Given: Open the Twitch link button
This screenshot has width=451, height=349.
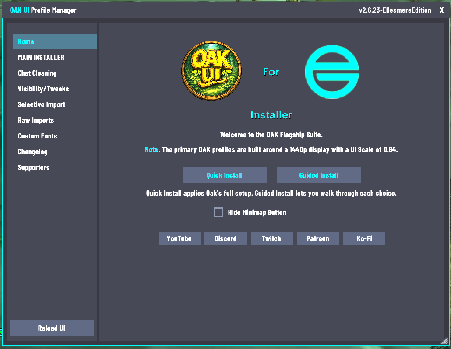Looking at the screenshot, I should click(x=271, y=238).
